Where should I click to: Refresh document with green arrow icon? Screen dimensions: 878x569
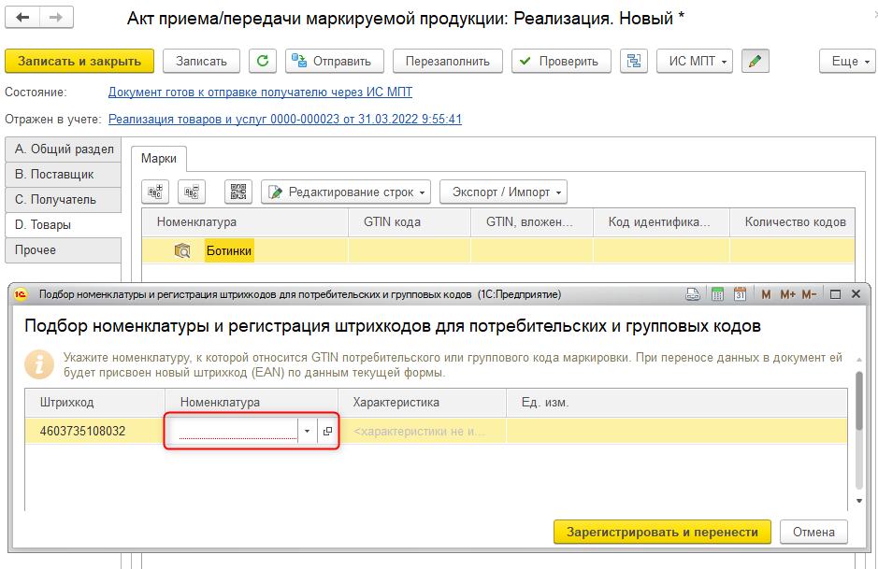(263, 61)
